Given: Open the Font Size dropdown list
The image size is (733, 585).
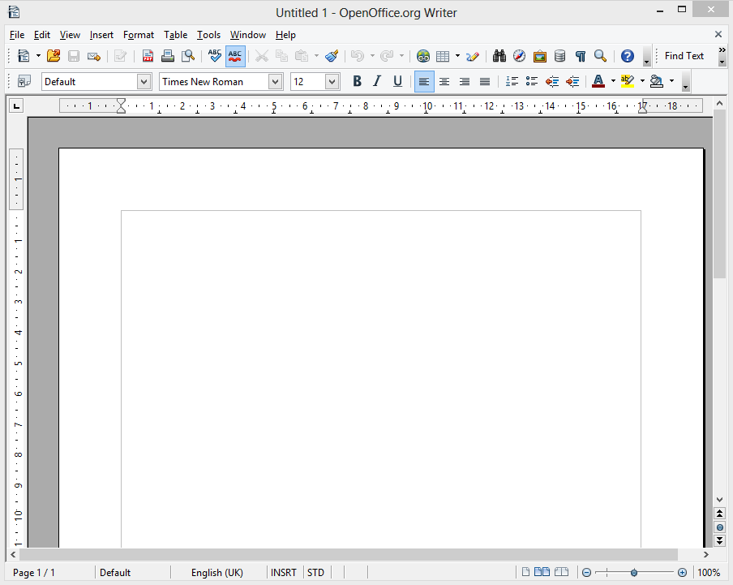Looking at the screenshot, I should tap(332, 81).
